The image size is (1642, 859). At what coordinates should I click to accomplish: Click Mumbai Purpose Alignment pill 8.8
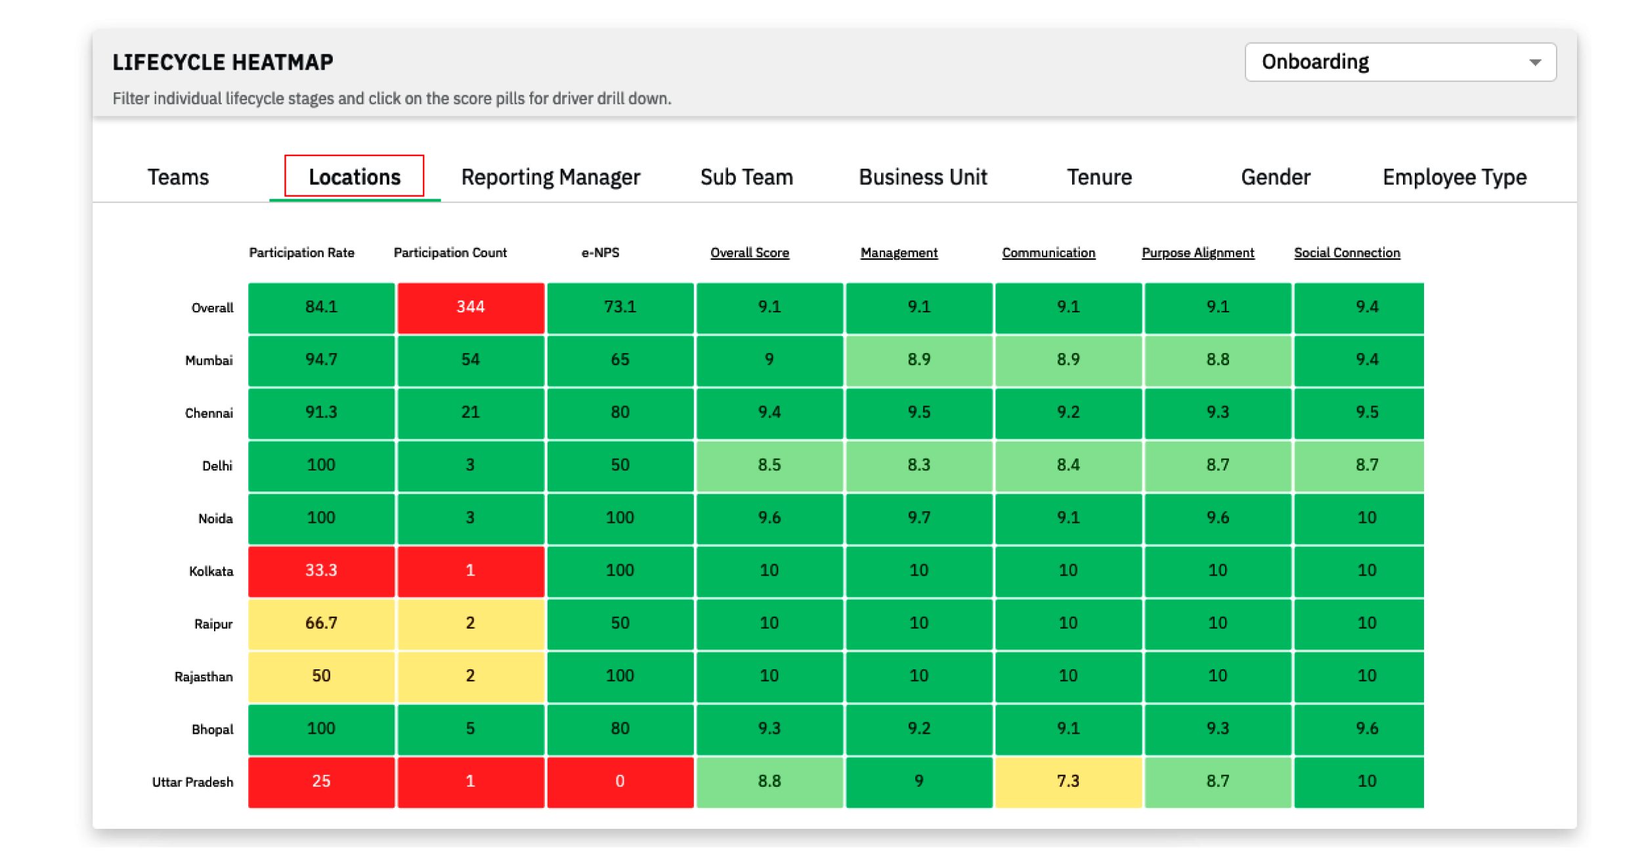1218,360
